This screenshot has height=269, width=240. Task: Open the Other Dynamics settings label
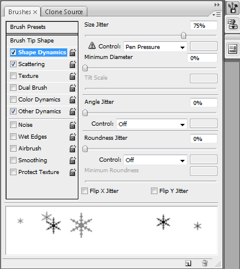[40, 111]
